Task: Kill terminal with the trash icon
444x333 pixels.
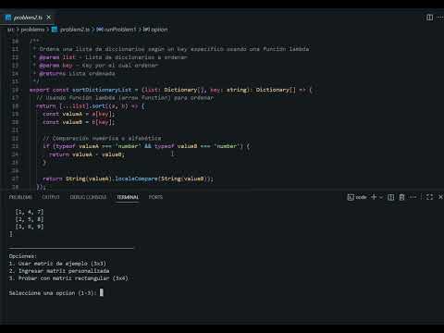Action: (x=401, y=197)
